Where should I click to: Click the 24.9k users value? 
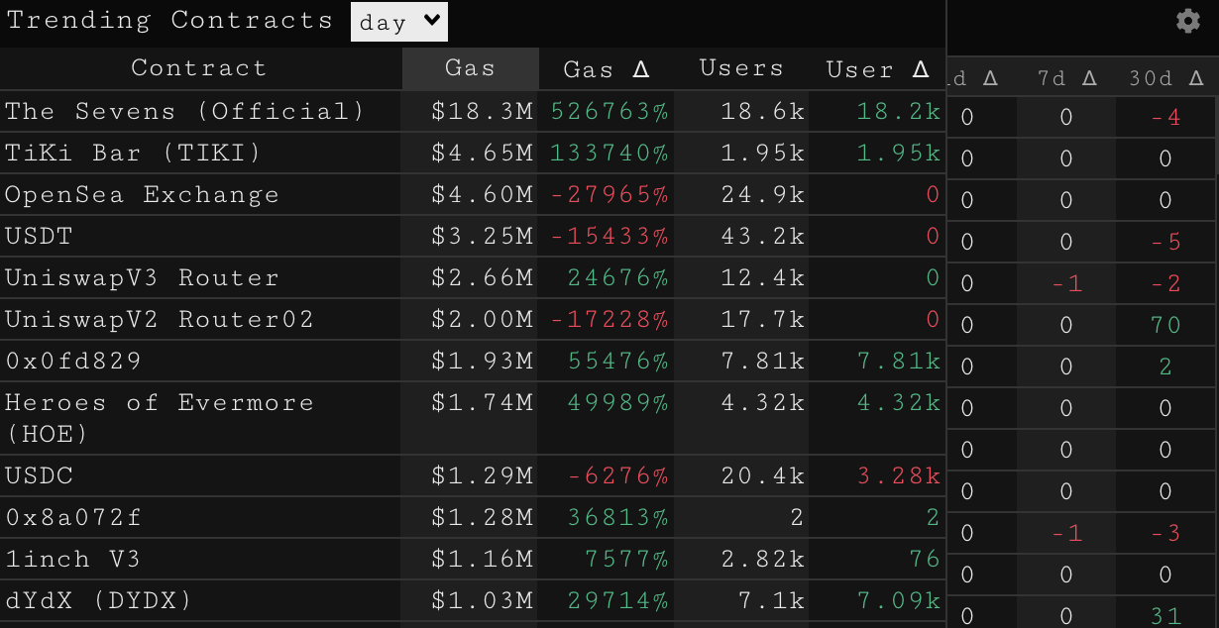(763, 194)
